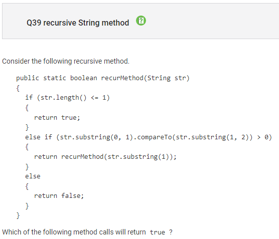279x239 pixels.
Task: Click the opening brace below the method signature
Action: (18, 88)
